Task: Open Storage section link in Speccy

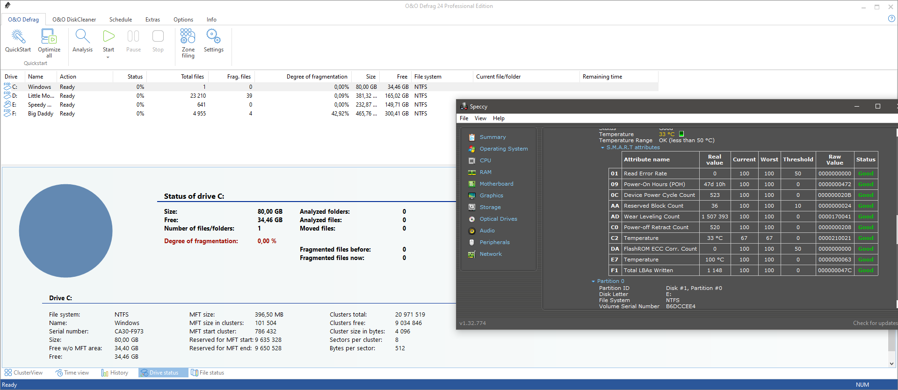Action: [490, 207]
